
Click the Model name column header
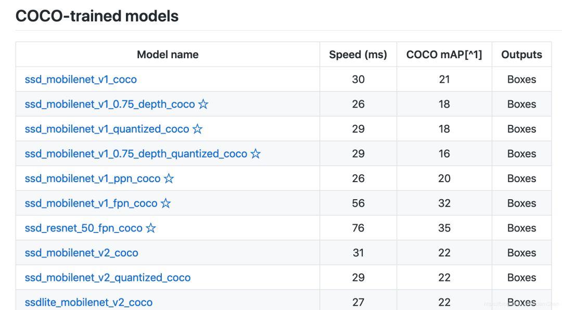click(x=168, y=55)
